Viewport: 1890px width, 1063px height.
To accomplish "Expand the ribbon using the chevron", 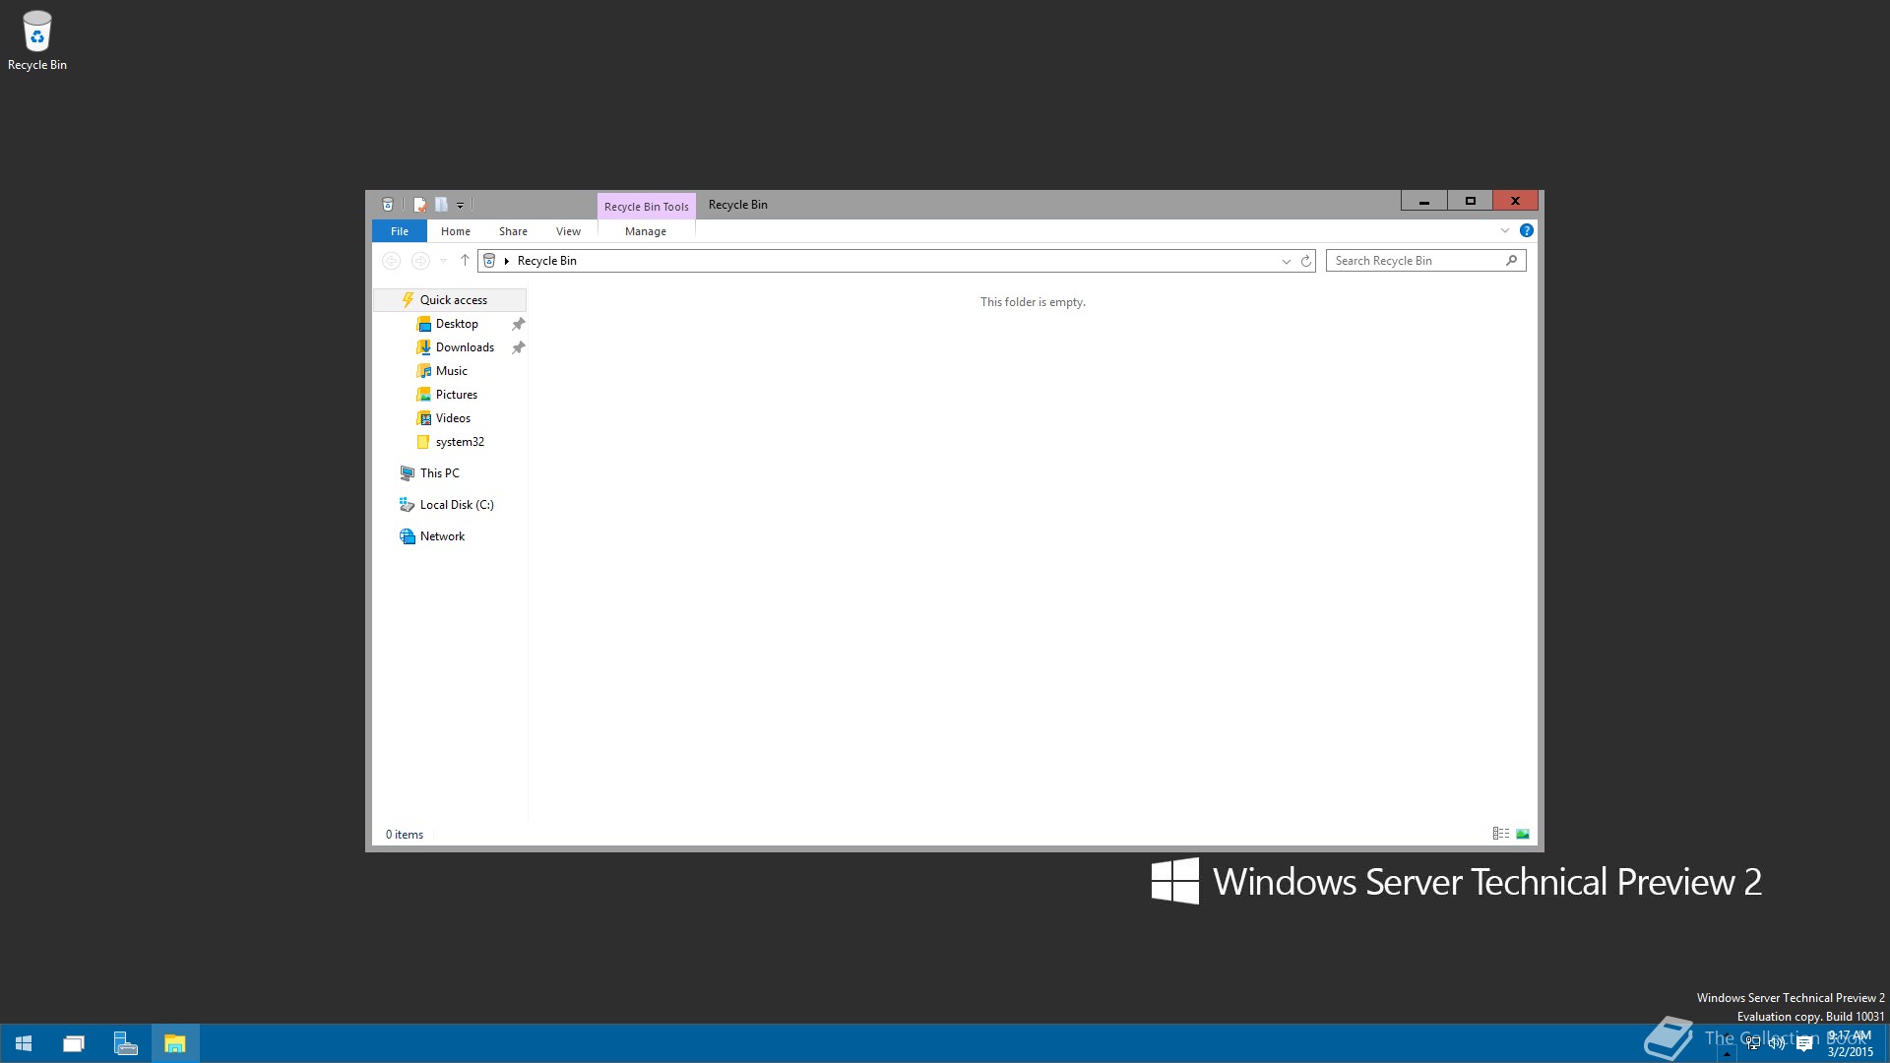I will [1505, 230].
